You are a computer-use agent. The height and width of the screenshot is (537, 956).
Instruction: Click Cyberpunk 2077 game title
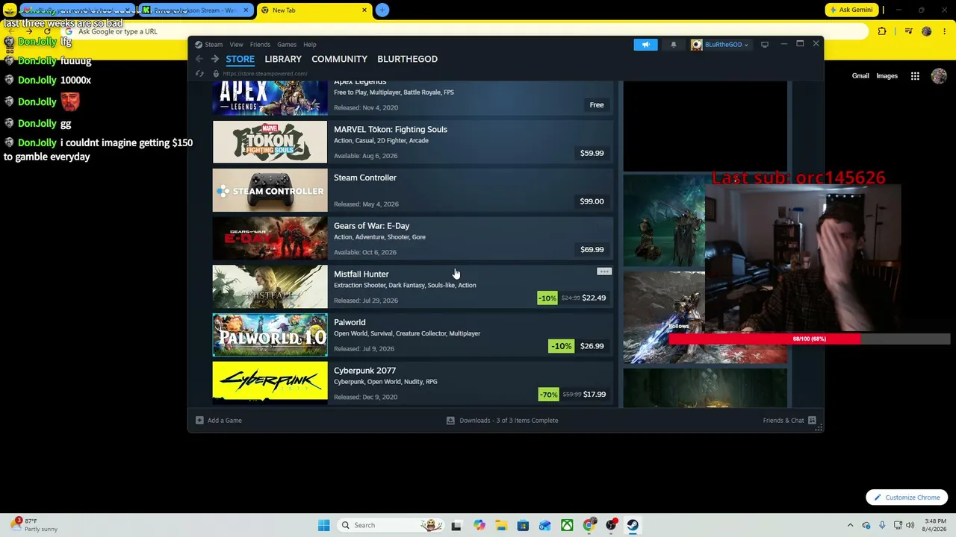click(364, 371)
